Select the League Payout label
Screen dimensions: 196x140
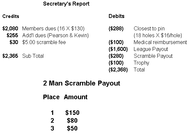151,49
